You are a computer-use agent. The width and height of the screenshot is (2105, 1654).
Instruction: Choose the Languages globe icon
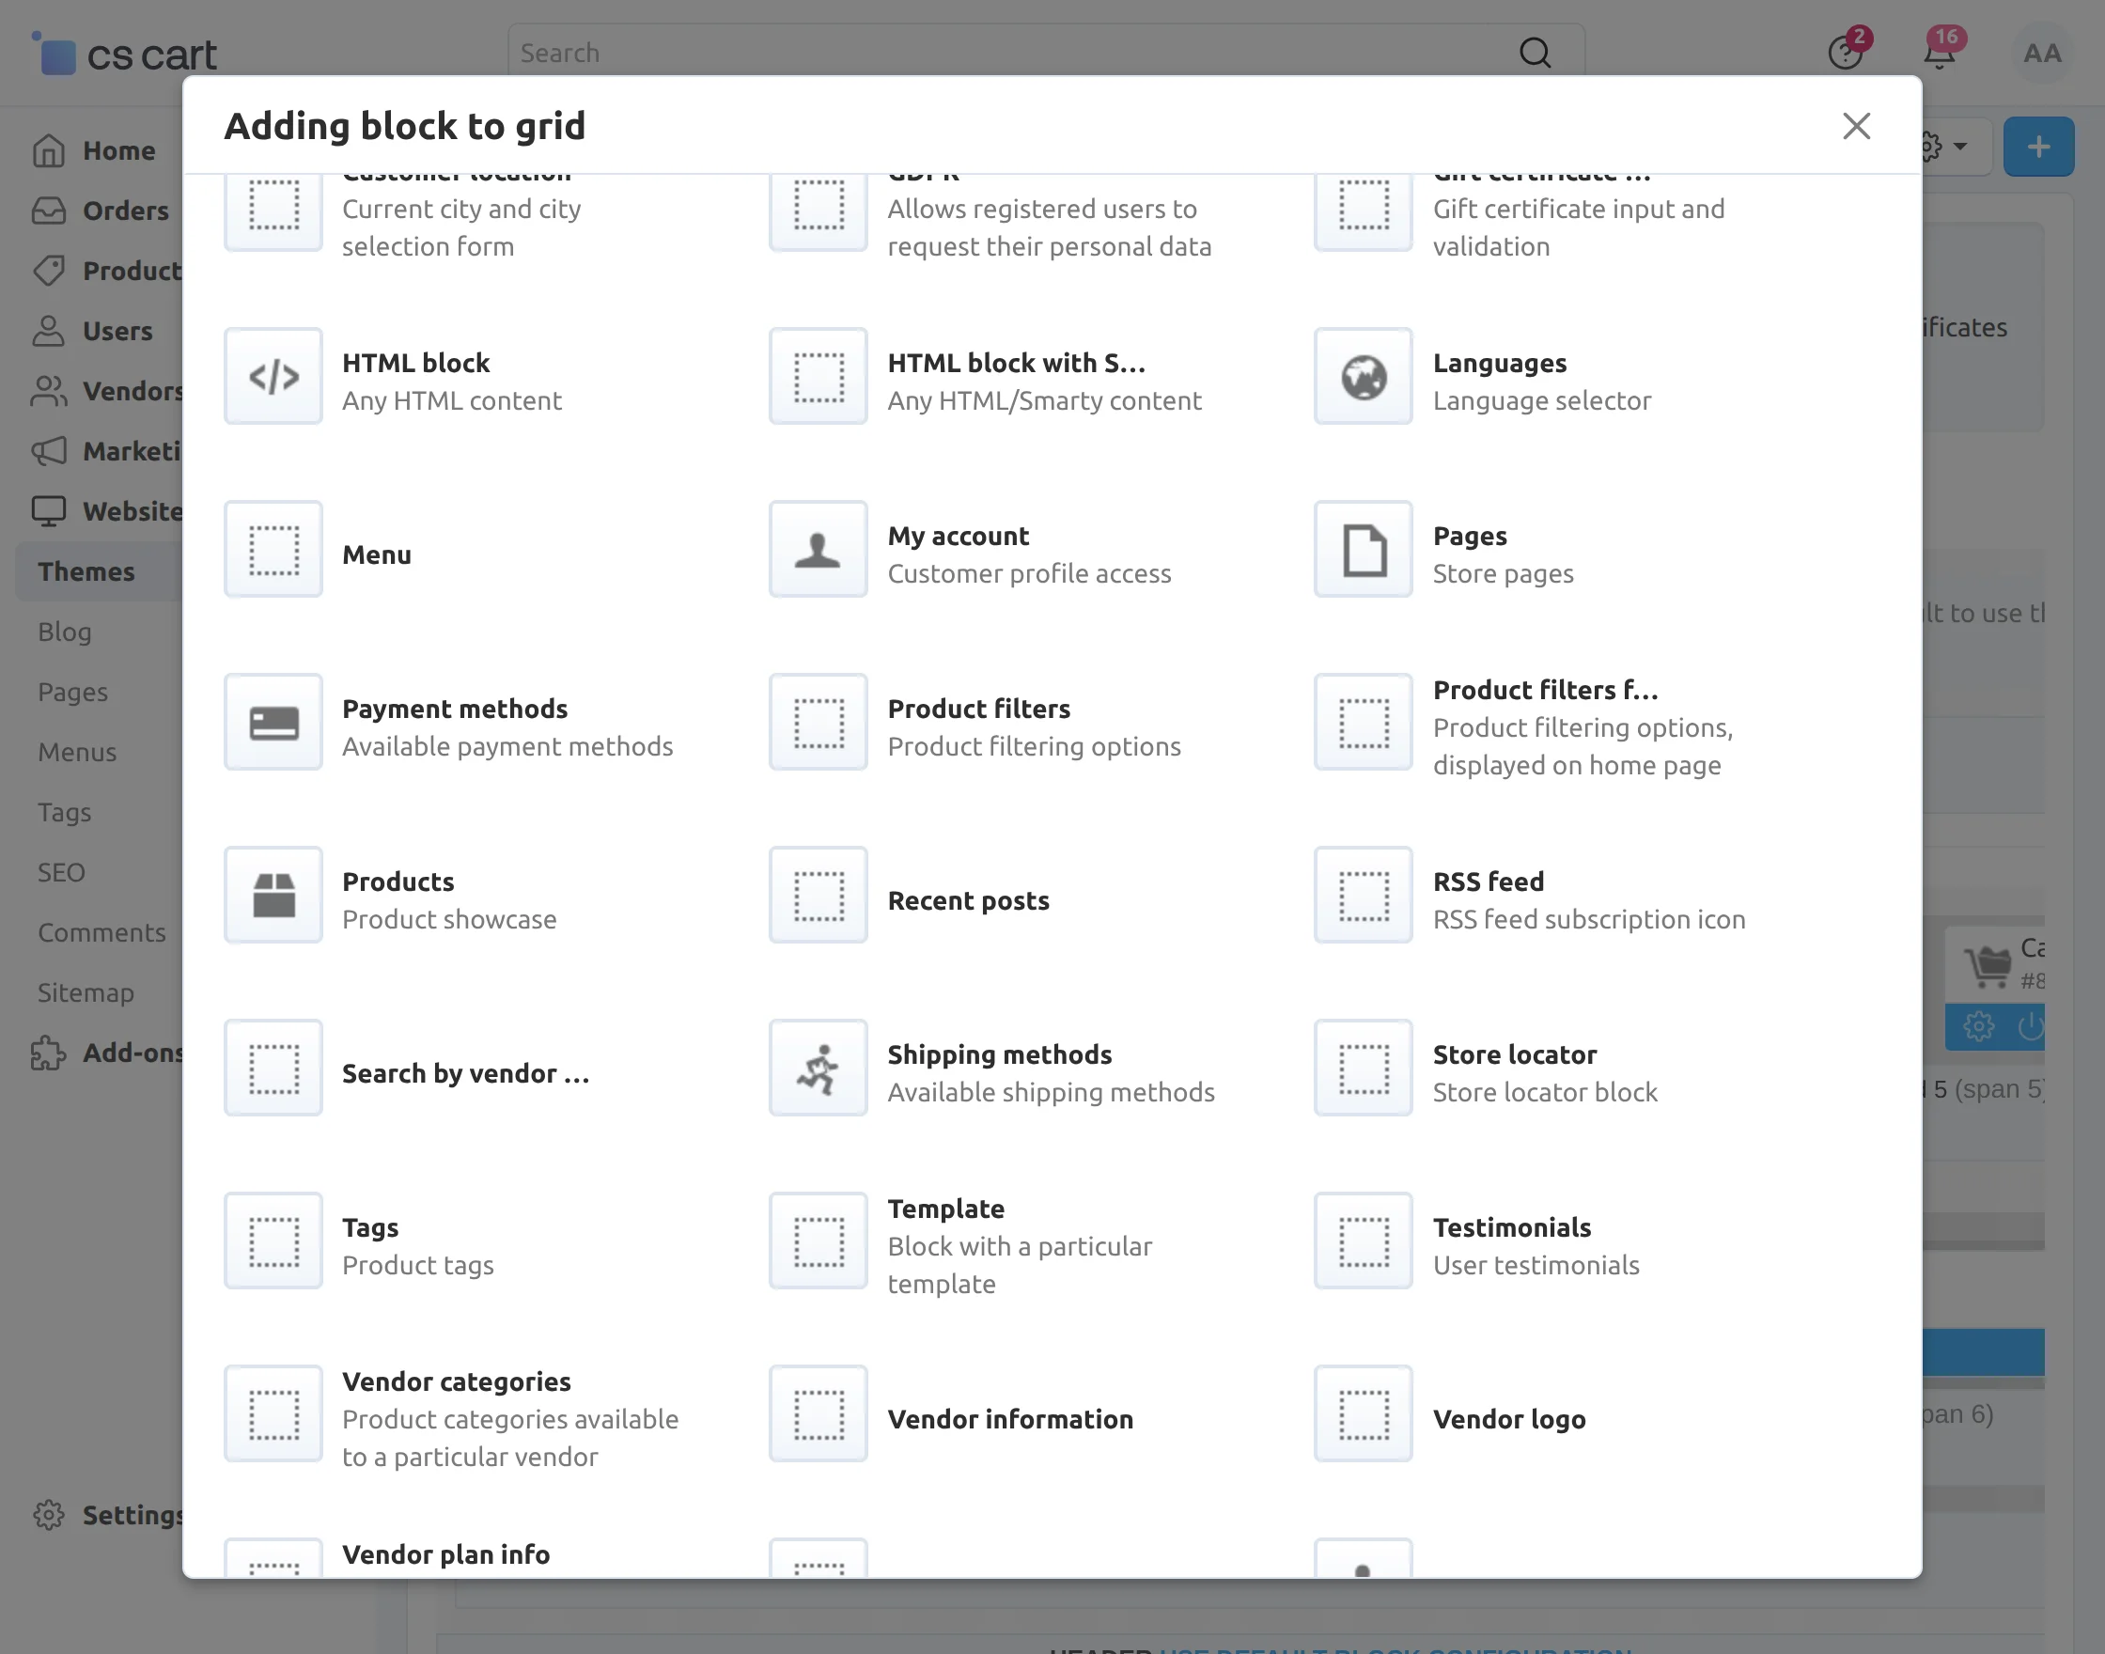[1363, 376]
